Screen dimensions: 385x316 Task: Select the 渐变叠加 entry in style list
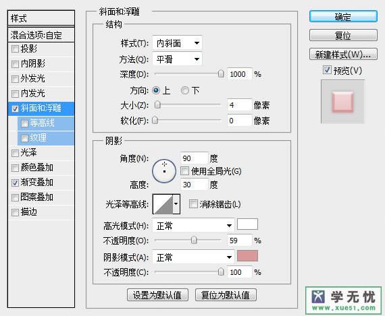pyautogui.click(x=36, y=183)
